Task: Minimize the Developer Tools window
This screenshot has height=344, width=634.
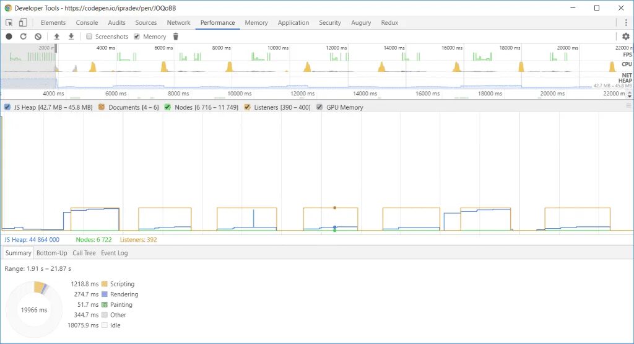Action: 573,7
